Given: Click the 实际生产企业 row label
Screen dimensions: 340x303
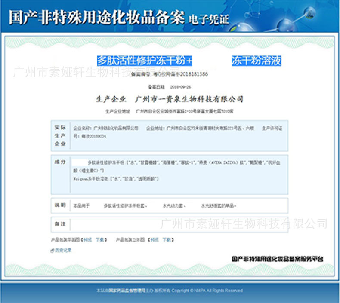Looking at the screenshot, I should coord(60,135).
